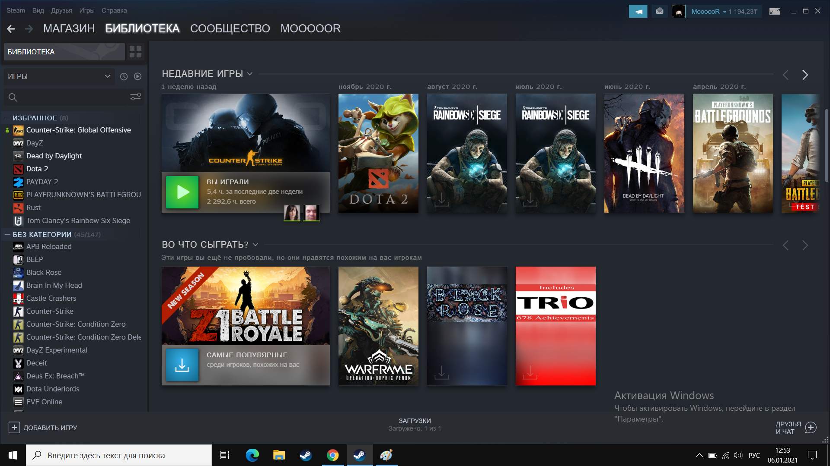Click the forward navigation arrow

29,28
